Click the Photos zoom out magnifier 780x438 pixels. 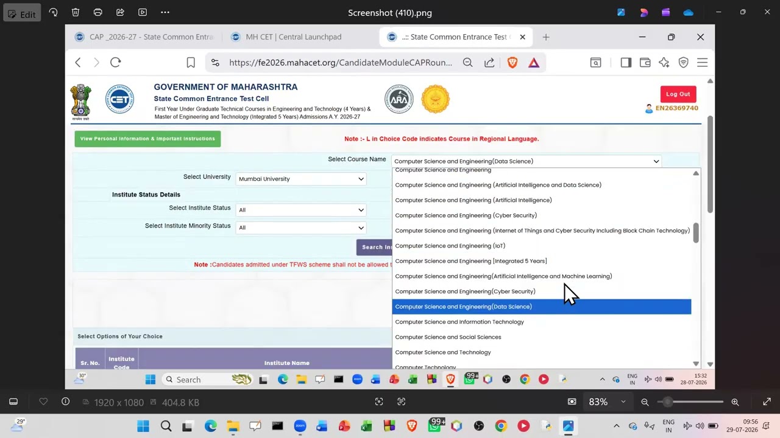[645, 402]
